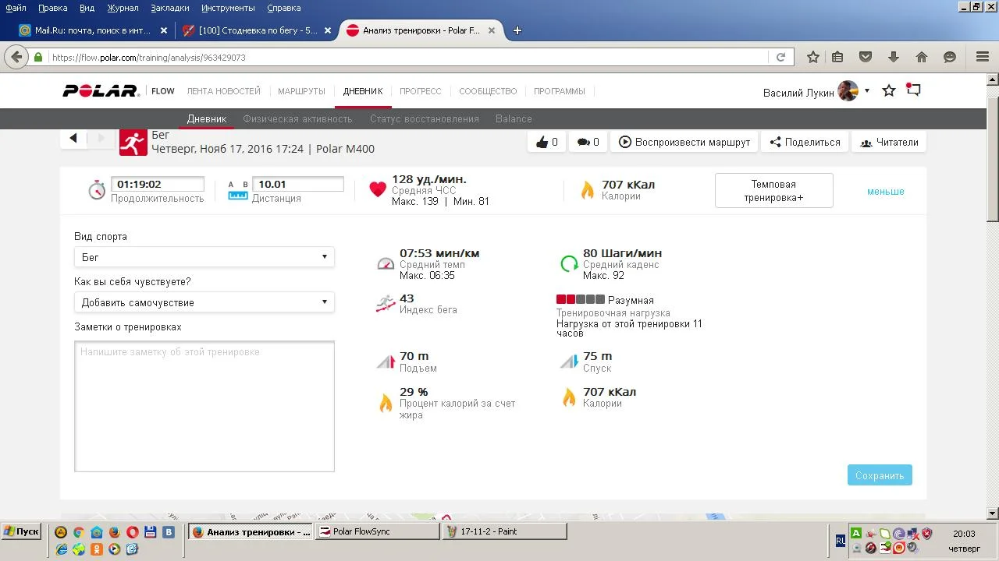Switch to Polar FlowSync taskbar window

point(378,531)
